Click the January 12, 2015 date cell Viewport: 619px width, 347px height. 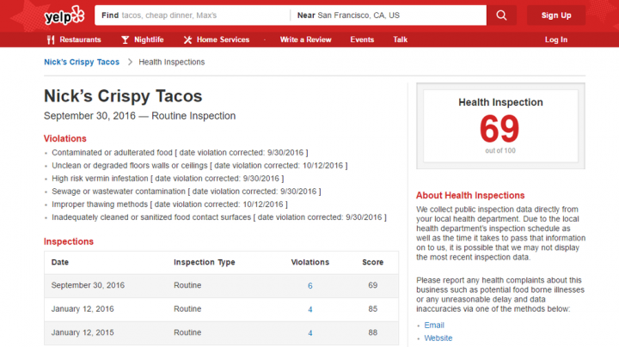click(x=83, y=332)
